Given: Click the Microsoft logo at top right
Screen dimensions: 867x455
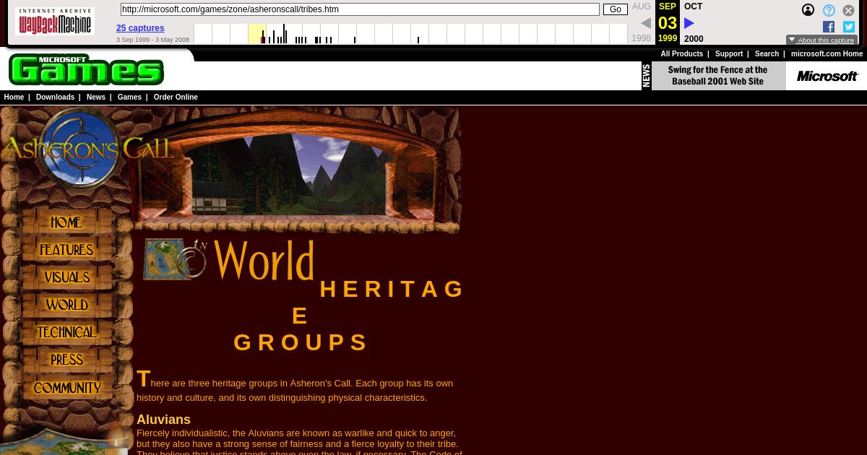Looking at the screenshot, I should coord(827,76).
